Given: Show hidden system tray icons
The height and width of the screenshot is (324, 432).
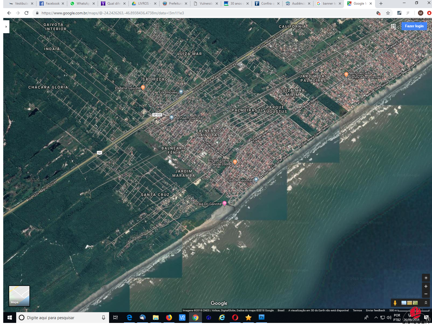Looking at the screenshot, I should (376, 318).
